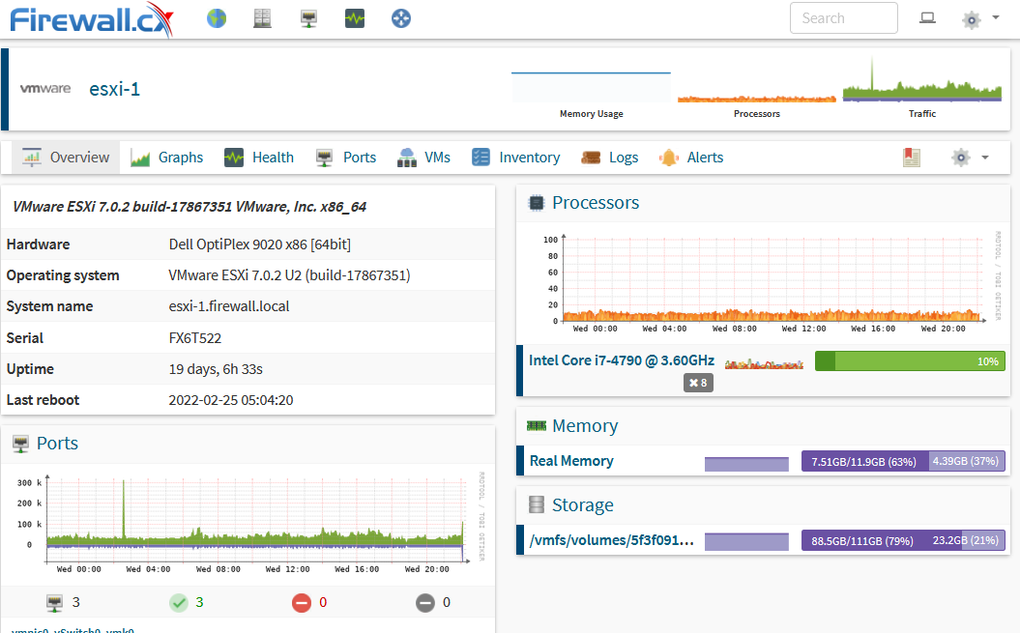The image size is (1020, 633).
Task: Click the 88.5GB/111GB storage usage bar
Action: pos(904,540)
